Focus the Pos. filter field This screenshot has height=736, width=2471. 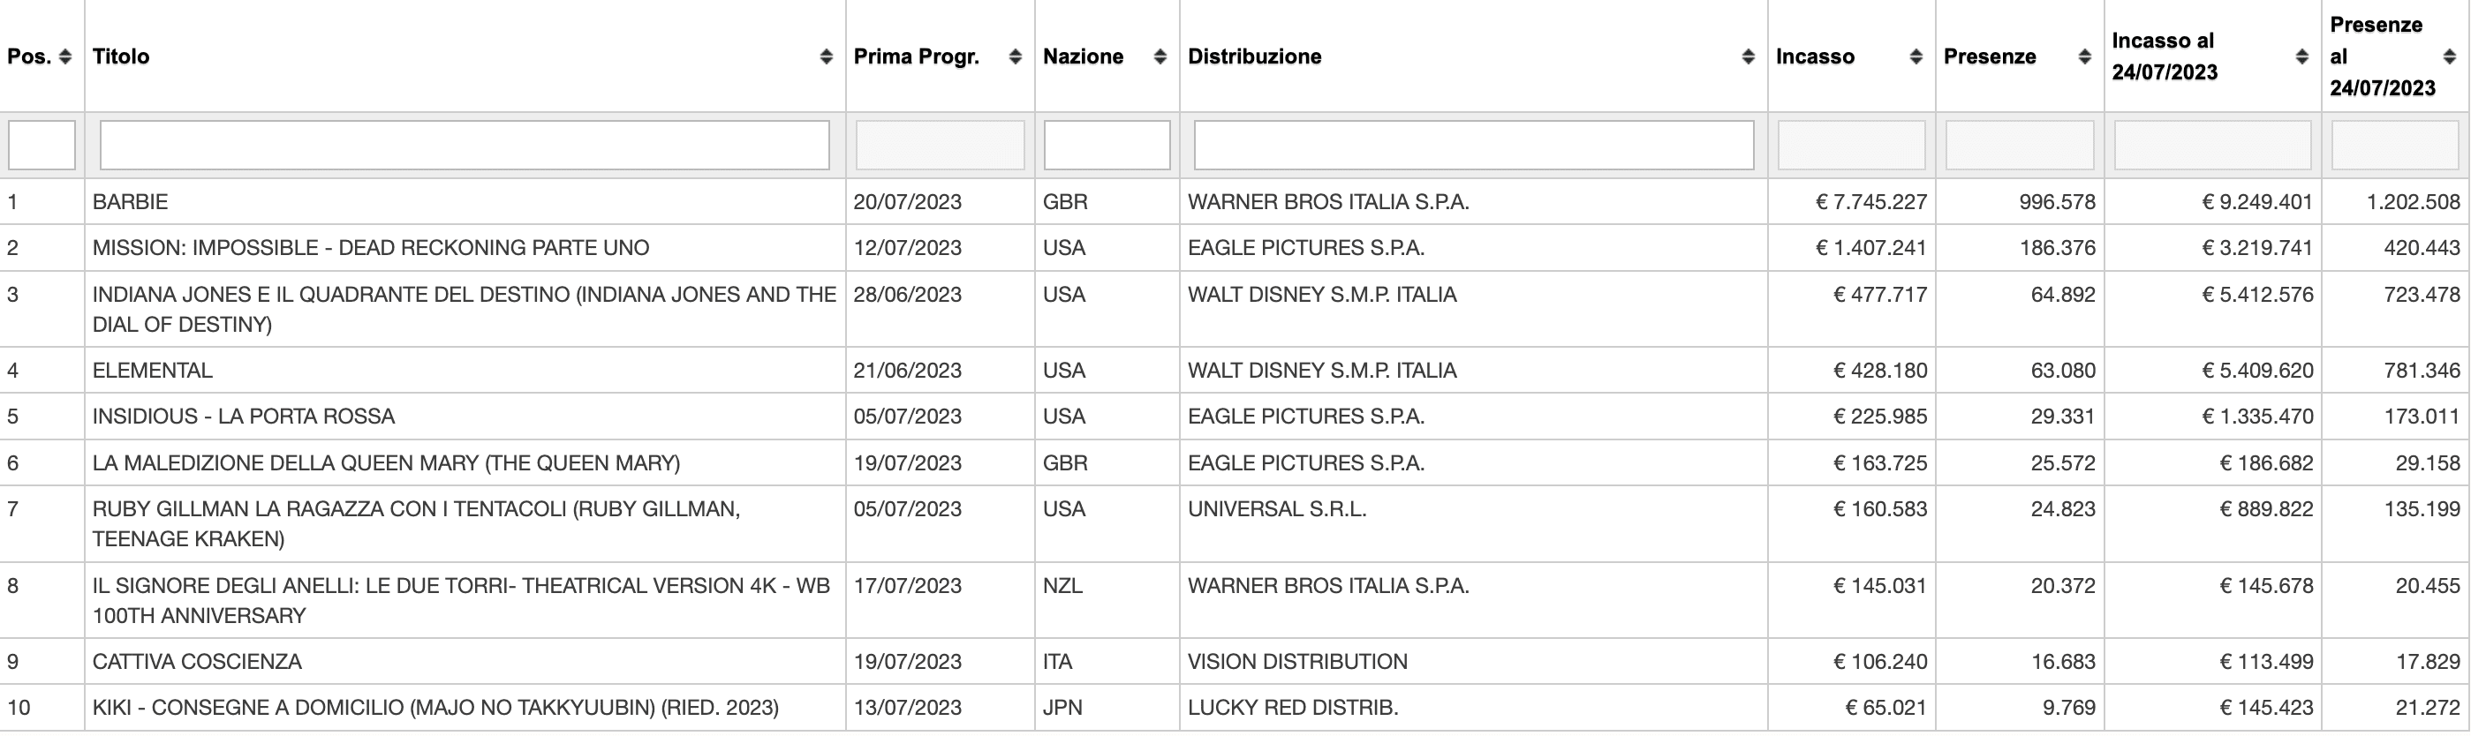pos(42,146)
